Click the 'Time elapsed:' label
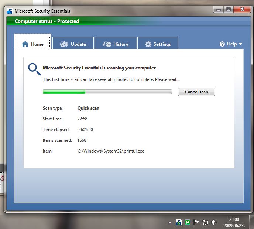This screenshot has height=229, width=254. 56,130
